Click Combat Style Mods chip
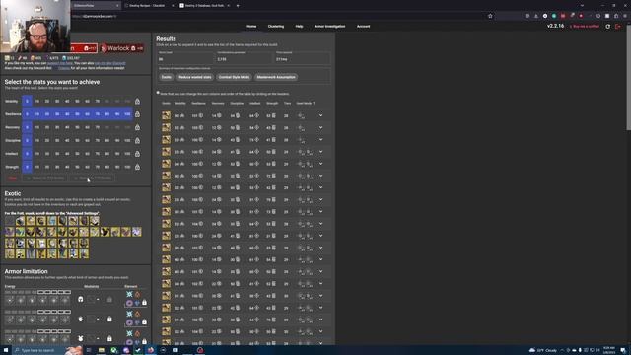 pyautogui.click(x=234, y=77)
